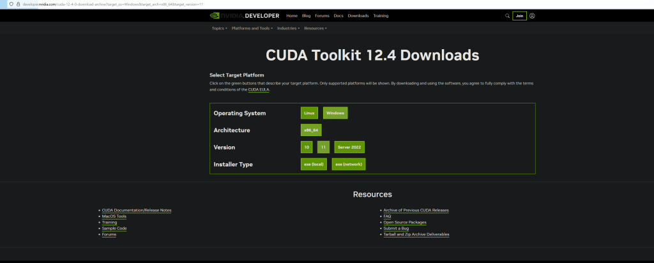Viewport: 654px width, 263px height.
Task: Select Windows operating system
Action: click(335, 113)
